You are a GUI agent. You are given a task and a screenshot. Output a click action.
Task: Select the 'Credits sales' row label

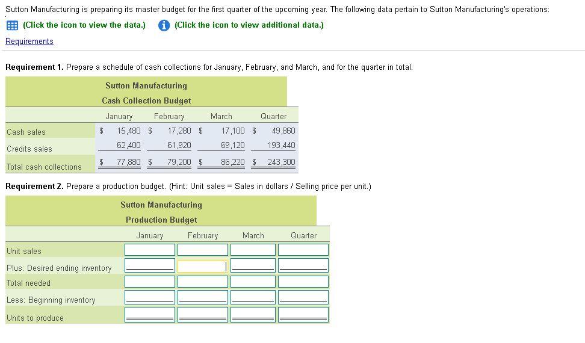pos(29,149)
